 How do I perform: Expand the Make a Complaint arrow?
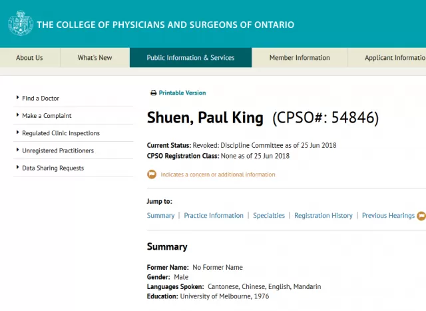[x=18, y=115]
